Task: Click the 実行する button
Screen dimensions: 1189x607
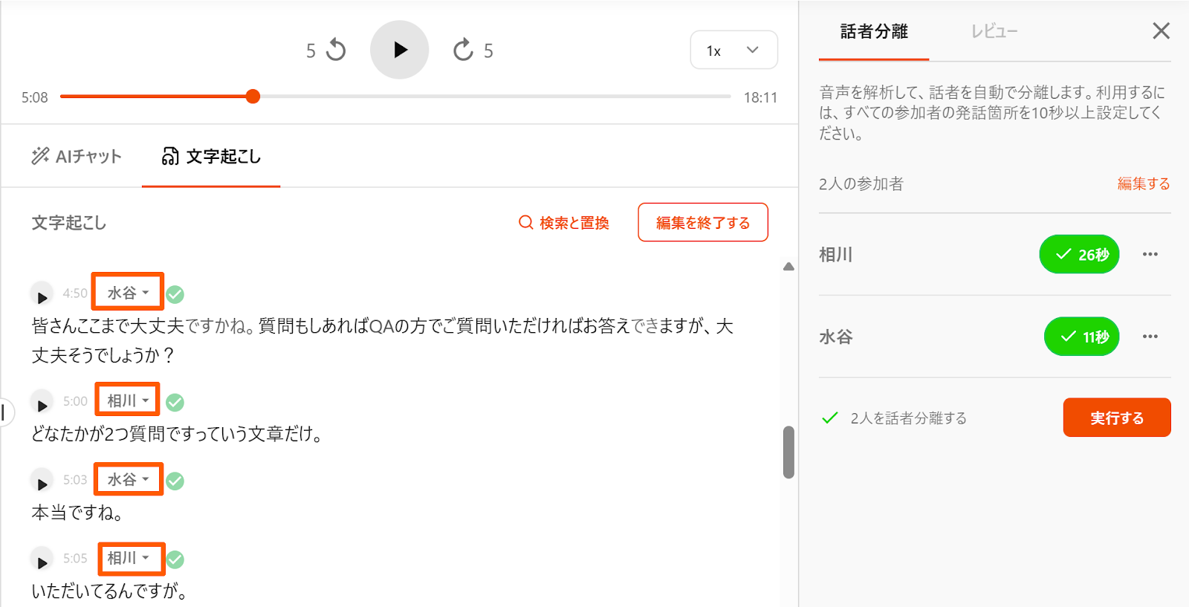Action: point(1117,418)
